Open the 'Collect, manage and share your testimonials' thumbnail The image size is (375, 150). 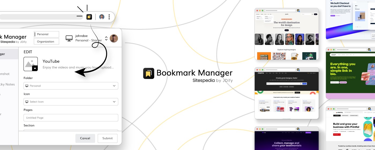pos(286,138)
